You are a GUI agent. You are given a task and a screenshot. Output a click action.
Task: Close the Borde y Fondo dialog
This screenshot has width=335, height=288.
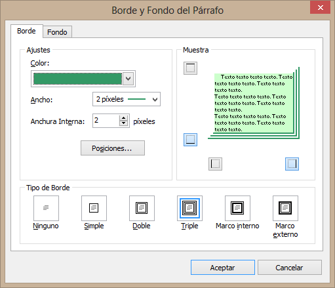click(320, 8)
